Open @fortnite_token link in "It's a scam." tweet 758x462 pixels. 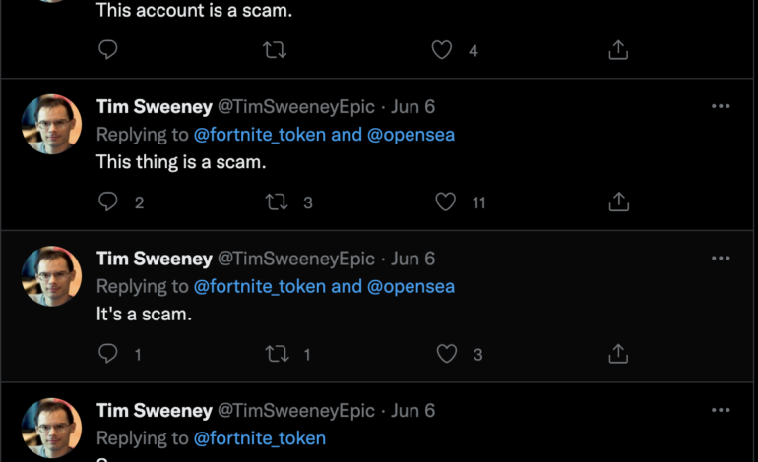[x=259, y=287]
